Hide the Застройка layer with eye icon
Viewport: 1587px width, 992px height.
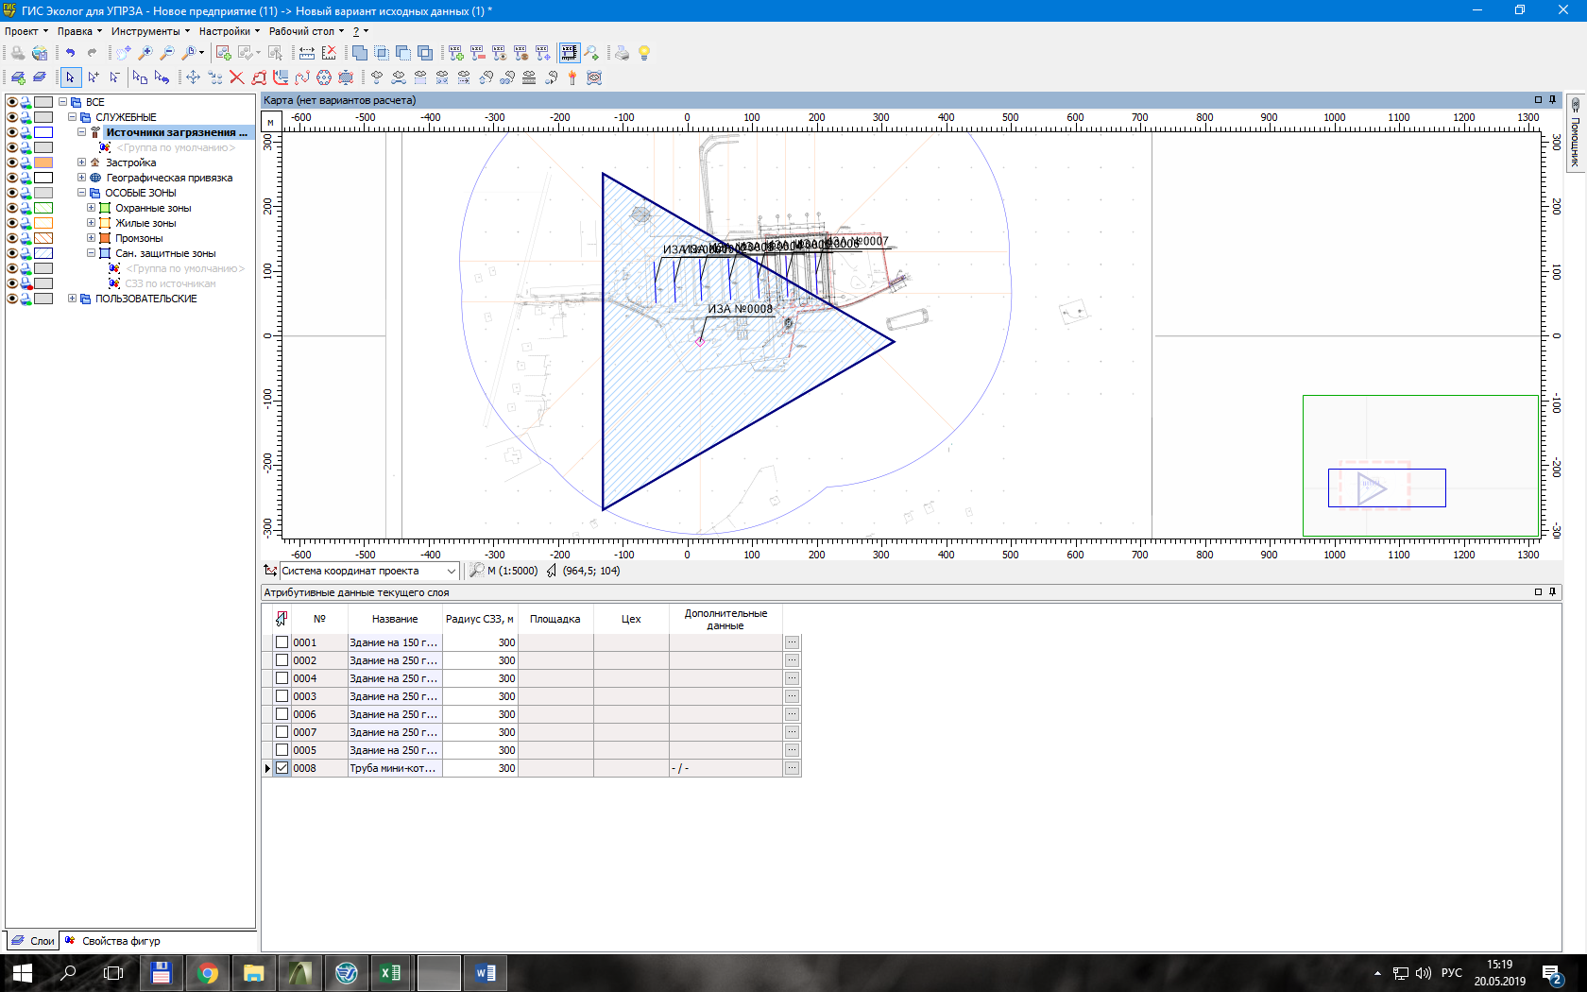(x=12, y=162)
